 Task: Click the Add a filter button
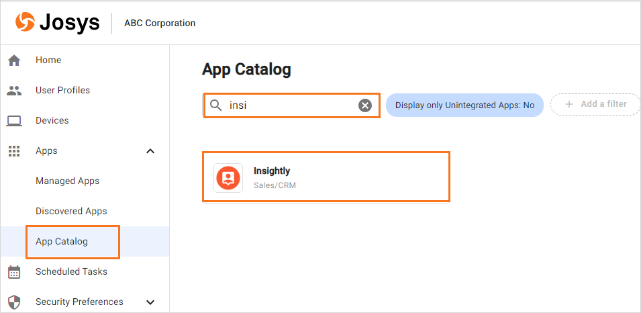coord(595,104)
